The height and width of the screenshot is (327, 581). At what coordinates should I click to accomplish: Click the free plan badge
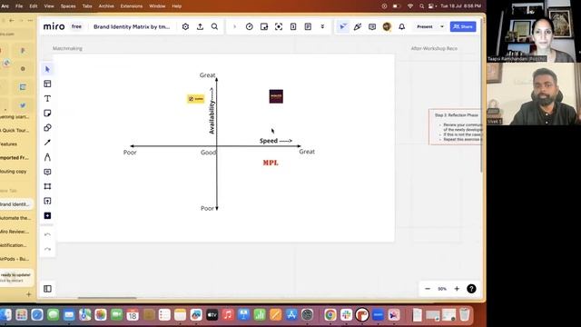tap(76, 26)
